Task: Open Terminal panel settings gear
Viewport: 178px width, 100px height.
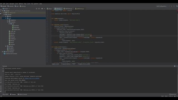Action: click(175, 66)
